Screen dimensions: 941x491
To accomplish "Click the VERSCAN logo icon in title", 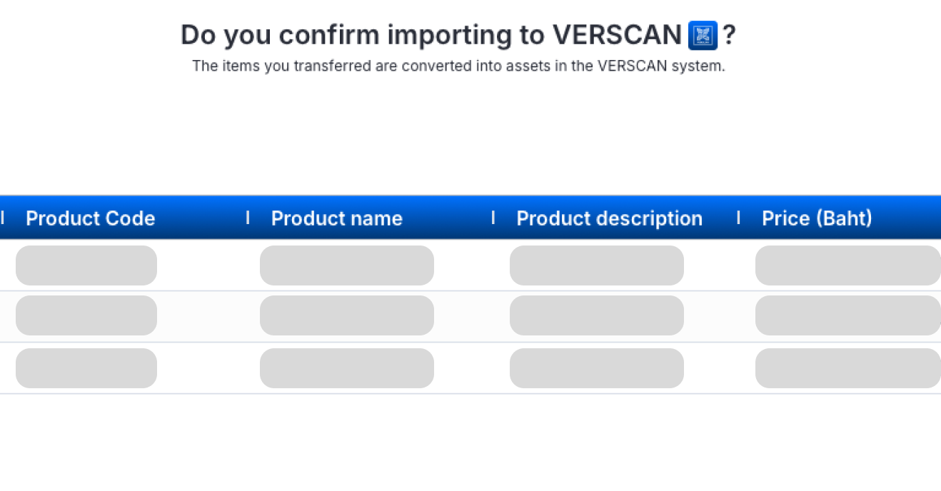I will click(703, 35).
